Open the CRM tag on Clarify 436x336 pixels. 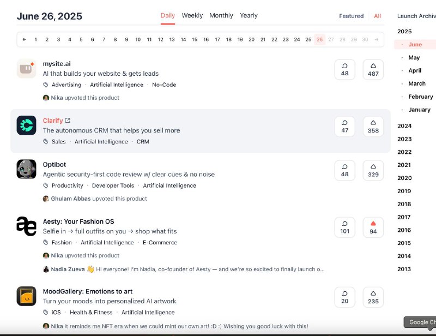(x=143, y=142)
